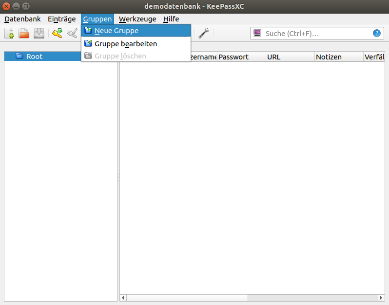Viewport: 389px width, 305px height.
Task: Open the Hilfe menu
Action: tap(171, 19)
